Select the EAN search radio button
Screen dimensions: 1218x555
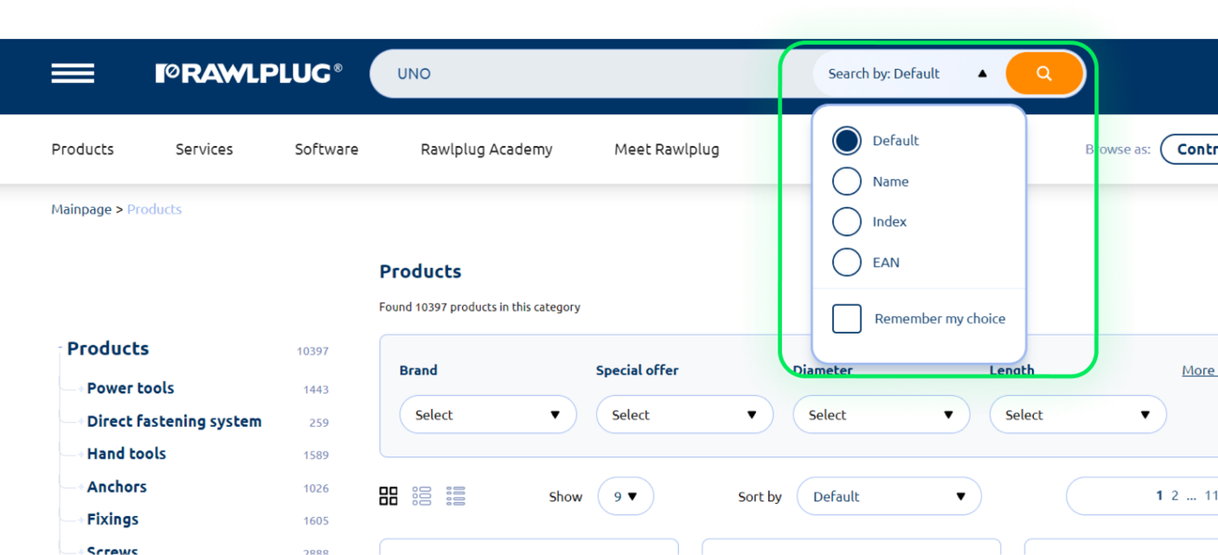pyautogui.click(x=846, y=262)
